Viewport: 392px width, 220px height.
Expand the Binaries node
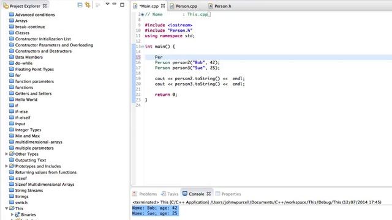[x=12, y=215]
